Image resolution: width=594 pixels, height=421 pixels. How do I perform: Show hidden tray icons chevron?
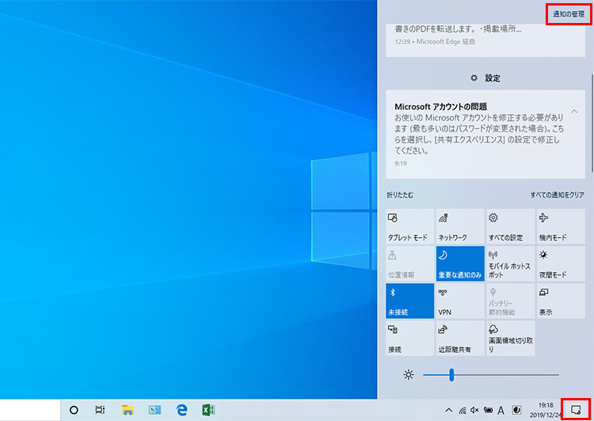coord(449,410)
